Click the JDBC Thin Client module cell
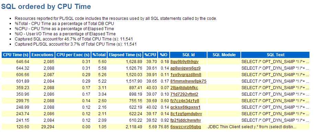This screenshot has width=316, height=132. click(224, 127)
